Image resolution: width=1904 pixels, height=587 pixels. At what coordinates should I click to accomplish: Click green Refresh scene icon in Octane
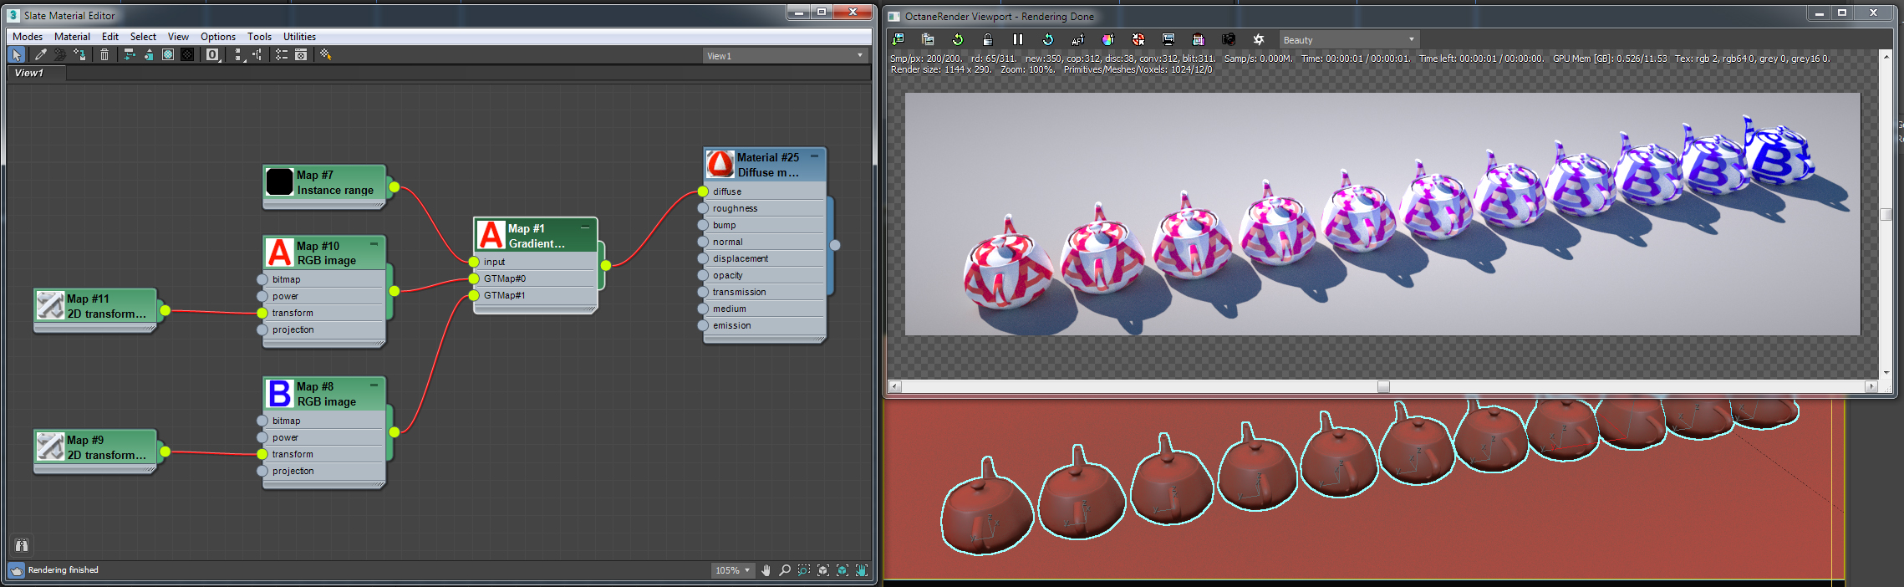pos(958,39)
